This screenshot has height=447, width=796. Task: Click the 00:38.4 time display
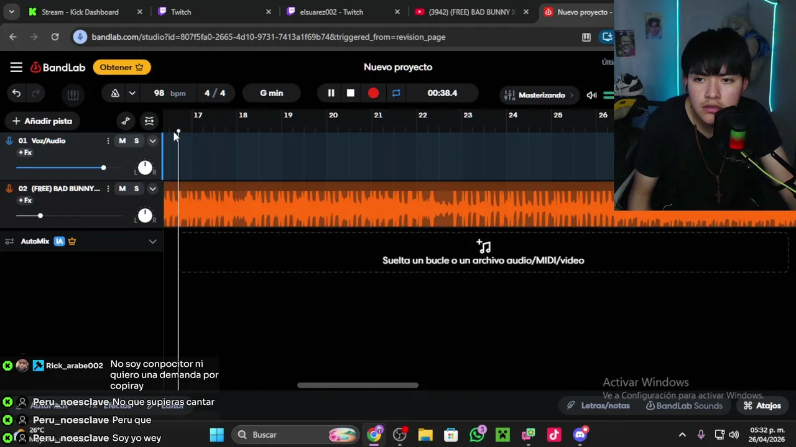(x=442, y=93)
